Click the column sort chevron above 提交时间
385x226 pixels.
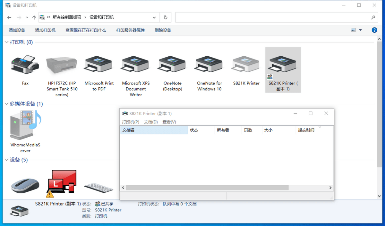320,127
